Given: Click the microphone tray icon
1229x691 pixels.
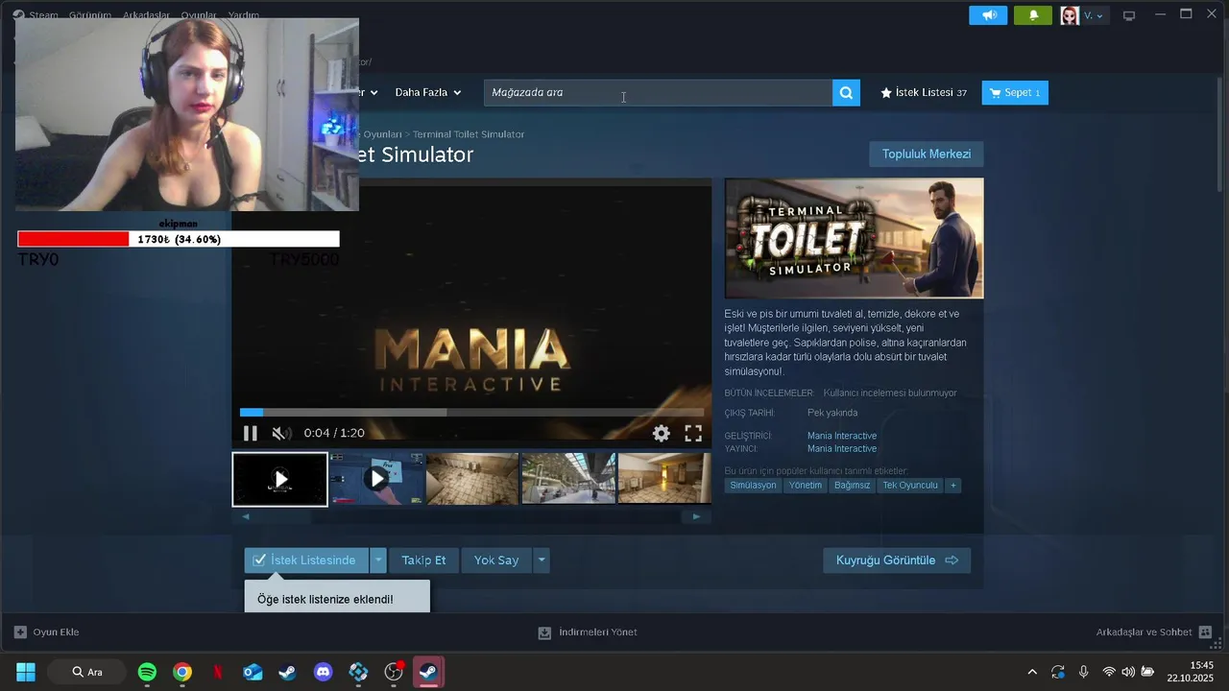Looking at the screenshot, I should point(1083,672).
